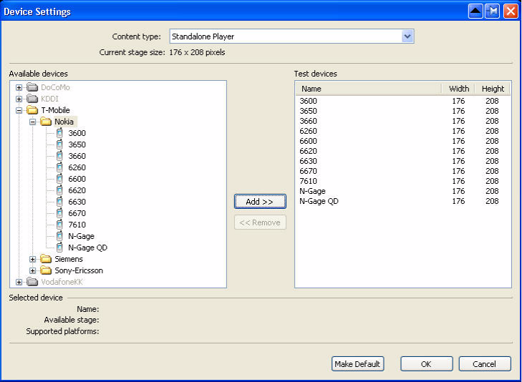Expand the Siemens tree node
Image resolution: width=522 pixels, height=382 pixels.
click(x=33, y=259)
